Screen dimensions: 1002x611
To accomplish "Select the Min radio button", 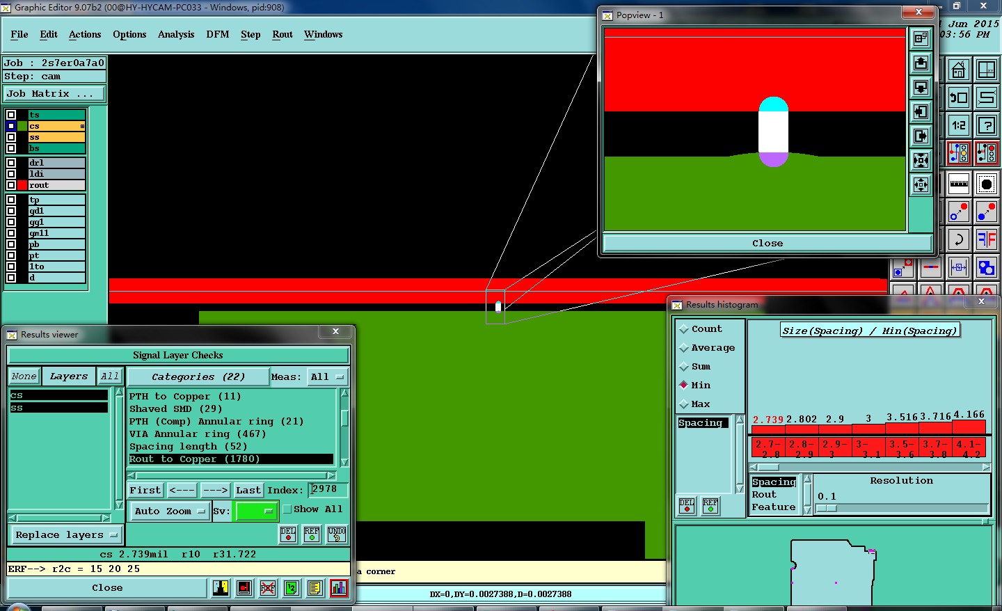I will click(x=684, y=386).
